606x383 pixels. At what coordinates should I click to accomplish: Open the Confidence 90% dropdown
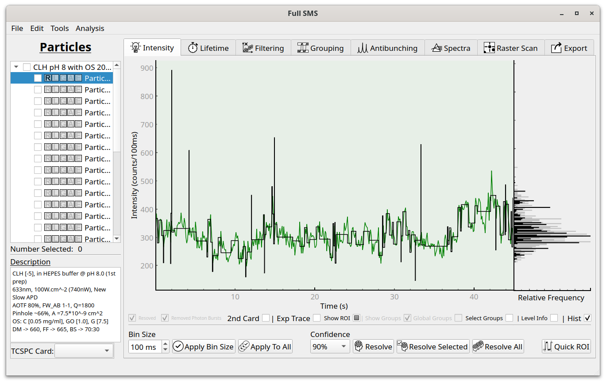pyautogui.click(x=330, y=347)
